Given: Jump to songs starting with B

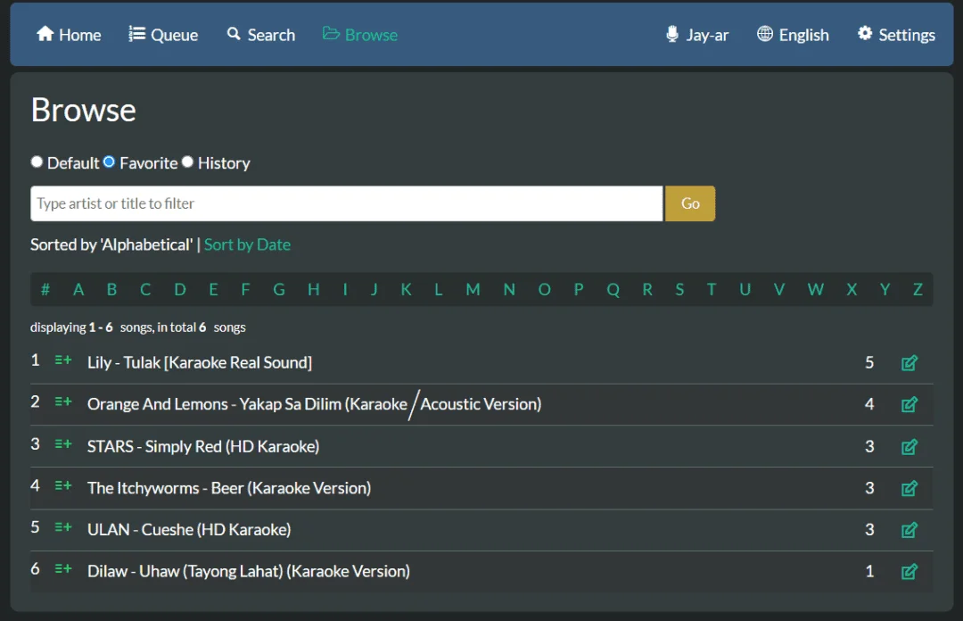Looking at the screenshot, I should tap(111, 289).
